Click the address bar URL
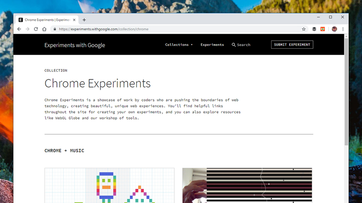The image size is (362, 203). click(104, 29)
